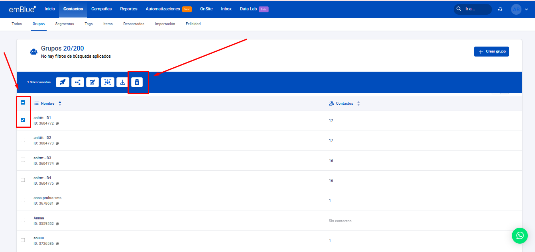Open the green WhatsApp chat bubble
Image resolution: width=535 pixels, height=252 pixels.
point(519,236)
